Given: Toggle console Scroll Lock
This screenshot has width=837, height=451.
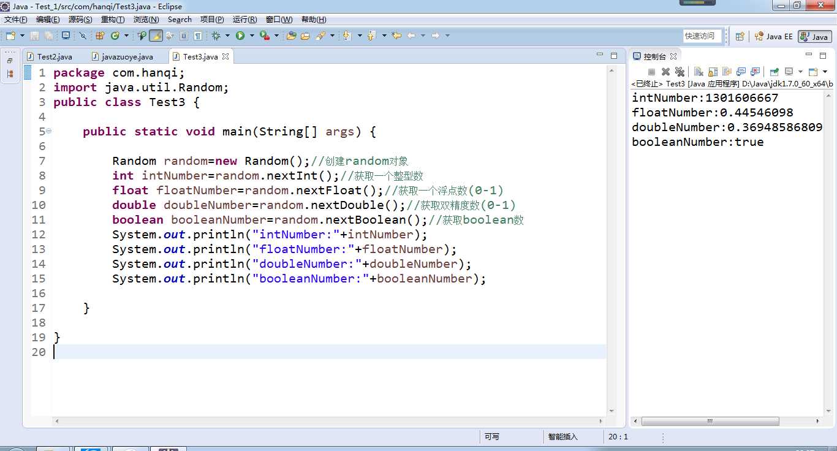Looking at the screenshot, I should coord(713,72).
